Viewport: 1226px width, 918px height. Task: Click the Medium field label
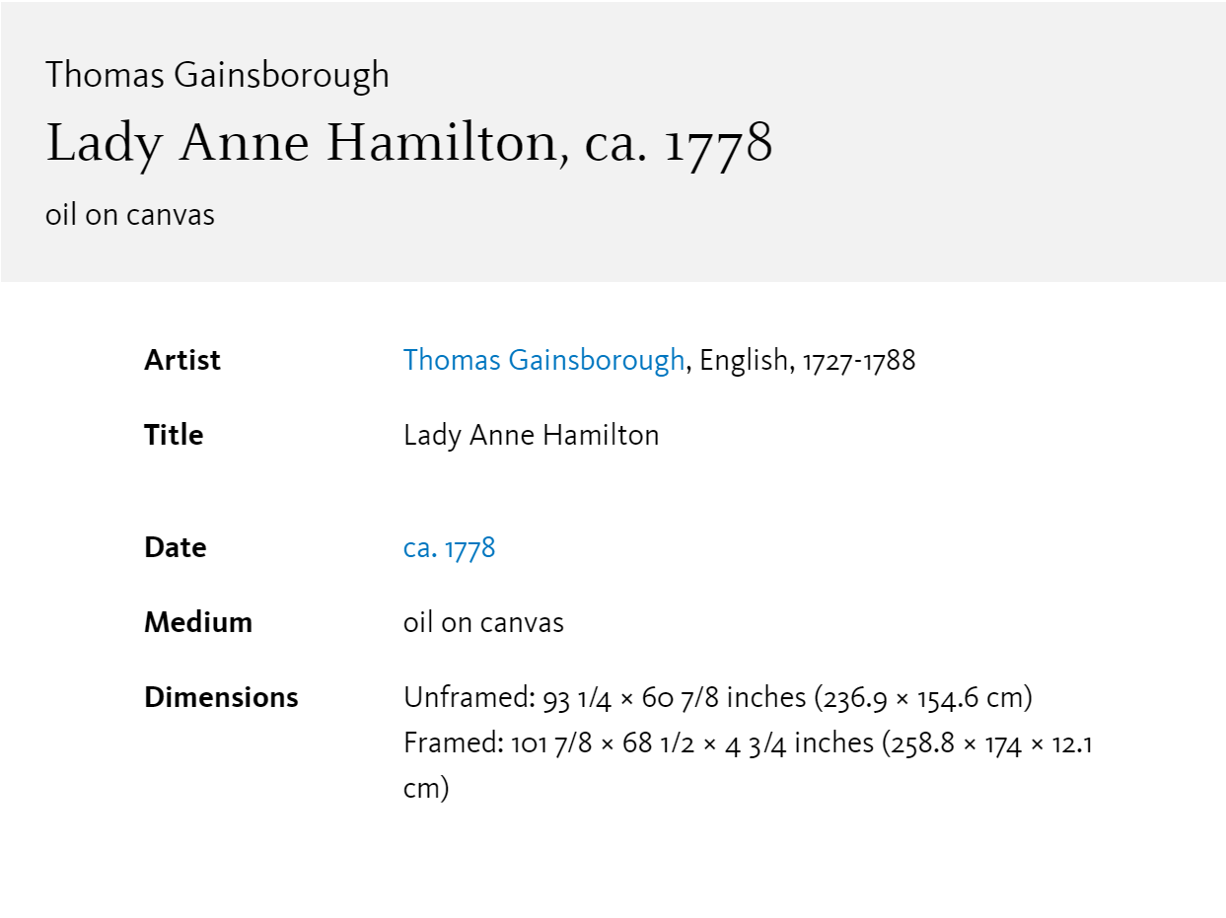click(x=198, y=622)
